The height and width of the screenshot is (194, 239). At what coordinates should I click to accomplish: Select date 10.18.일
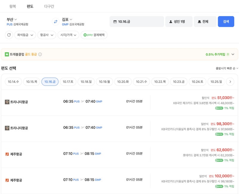86,82
